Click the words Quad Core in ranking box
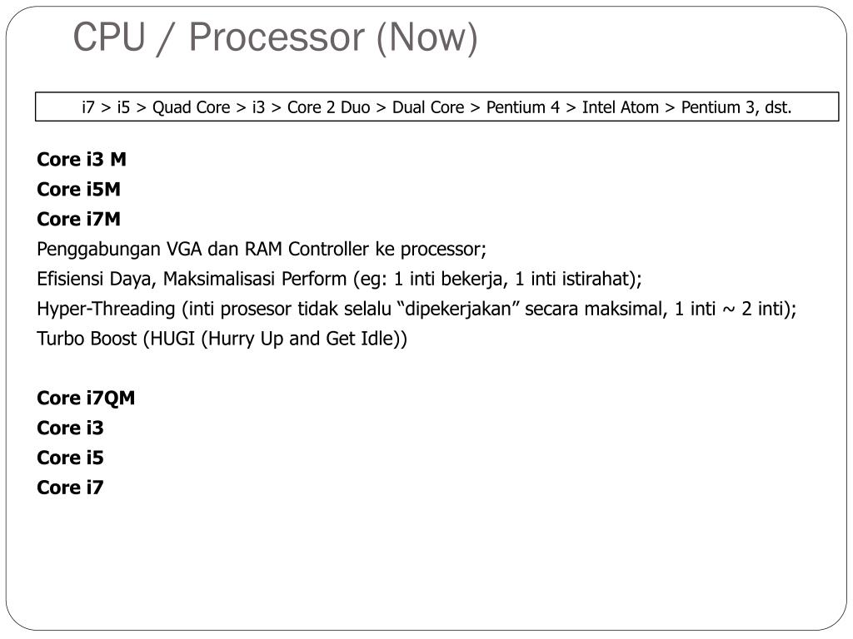 click(192, 107)
